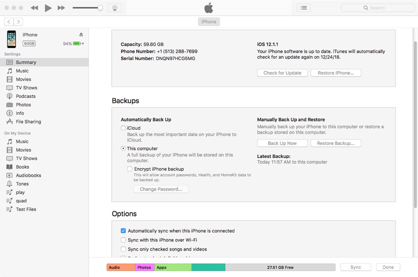Open the list view icon button
The width and height of the screenshot is (418, 277).
(x=304, y=8)
